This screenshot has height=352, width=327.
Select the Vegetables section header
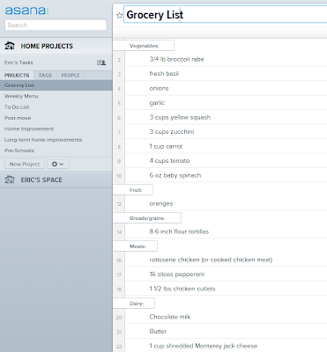click(144, 46)
